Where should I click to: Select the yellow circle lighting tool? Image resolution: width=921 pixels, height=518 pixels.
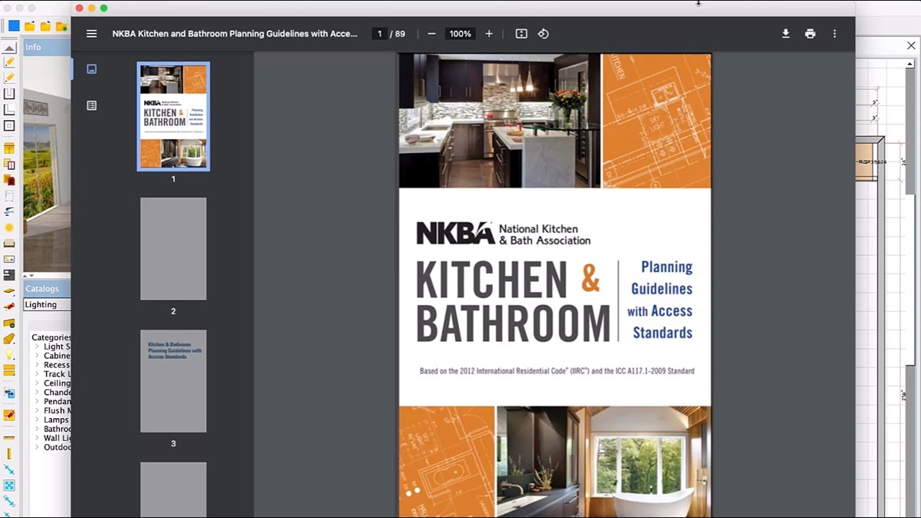pyautogui.click(x=9, y=227)
